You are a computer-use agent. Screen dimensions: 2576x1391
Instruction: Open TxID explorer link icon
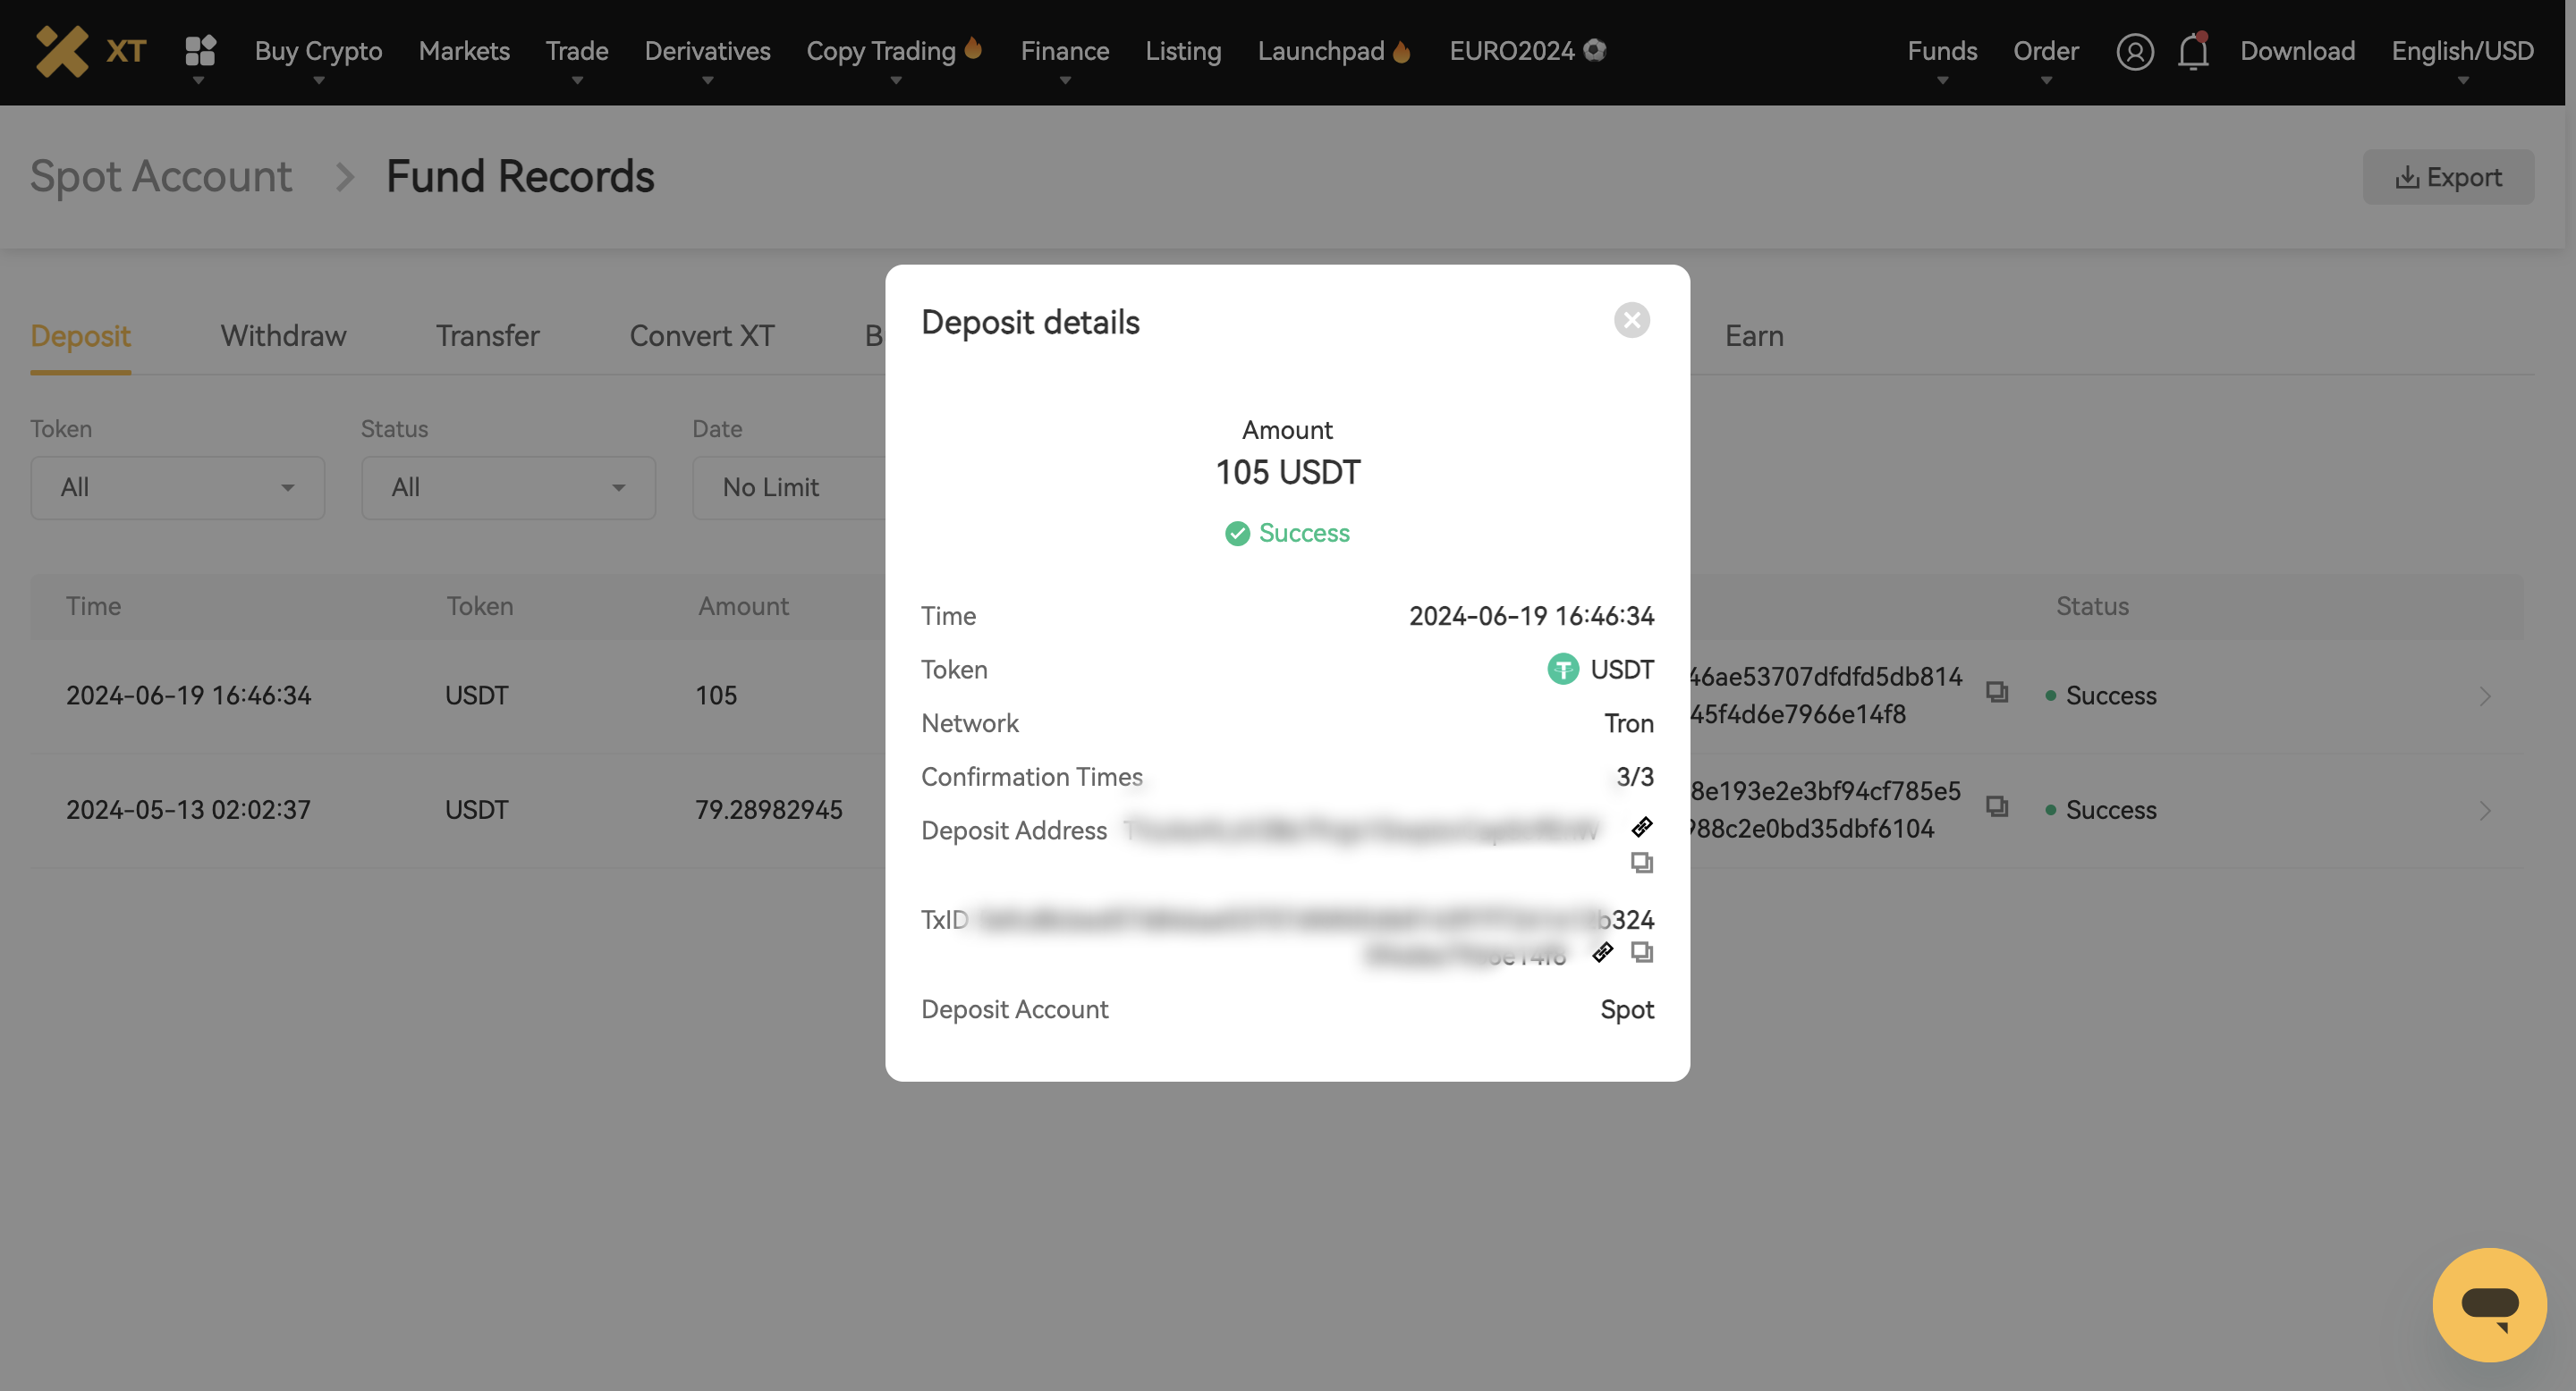tap(1602, 952)
